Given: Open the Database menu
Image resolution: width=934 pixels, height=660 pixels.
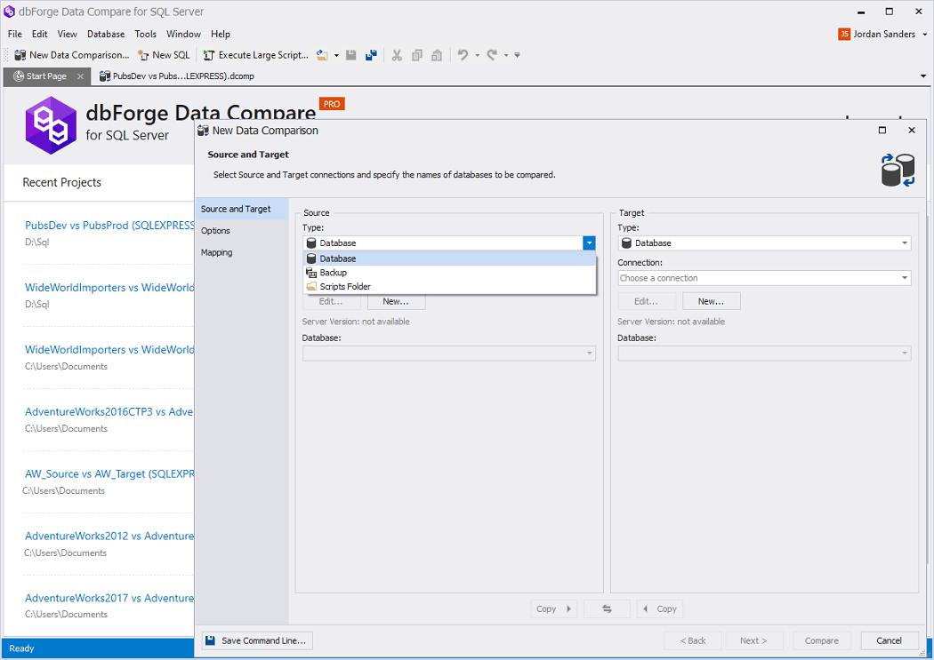Looking at the screenshot, I should point(106,34).
